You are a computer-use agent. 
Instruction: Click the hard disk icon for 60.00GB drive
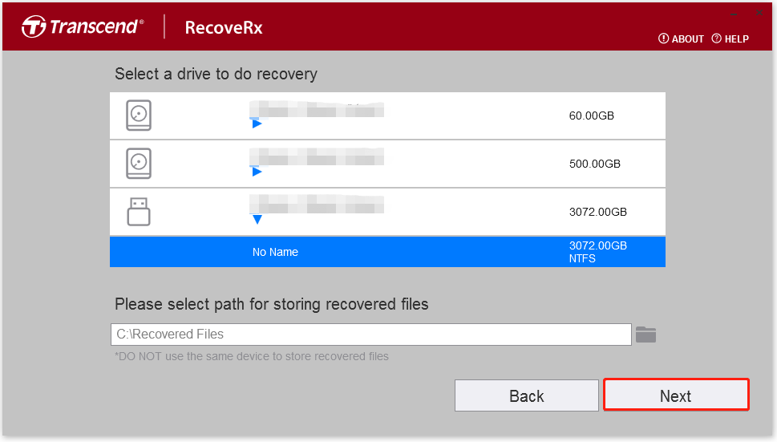pos(139,115)
